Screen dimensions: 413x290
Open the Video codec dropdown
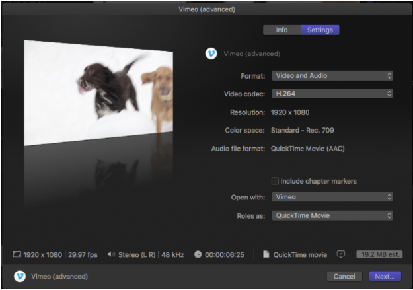[x=332, y=94]
